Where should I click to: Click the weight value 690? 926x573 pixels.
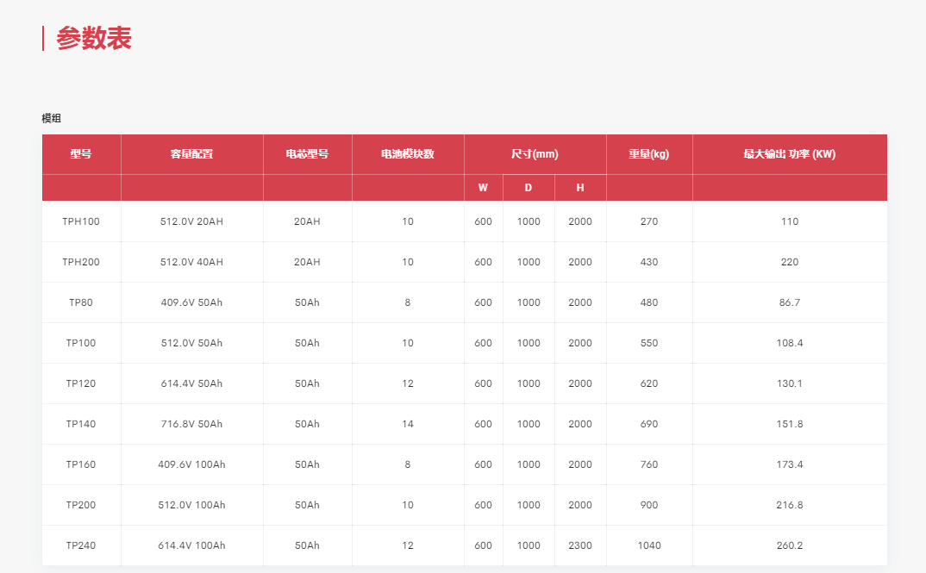[649, 424]
